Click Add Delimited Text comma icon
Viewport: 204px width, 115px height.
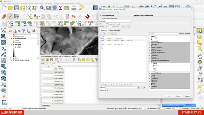tap(4, 49)
